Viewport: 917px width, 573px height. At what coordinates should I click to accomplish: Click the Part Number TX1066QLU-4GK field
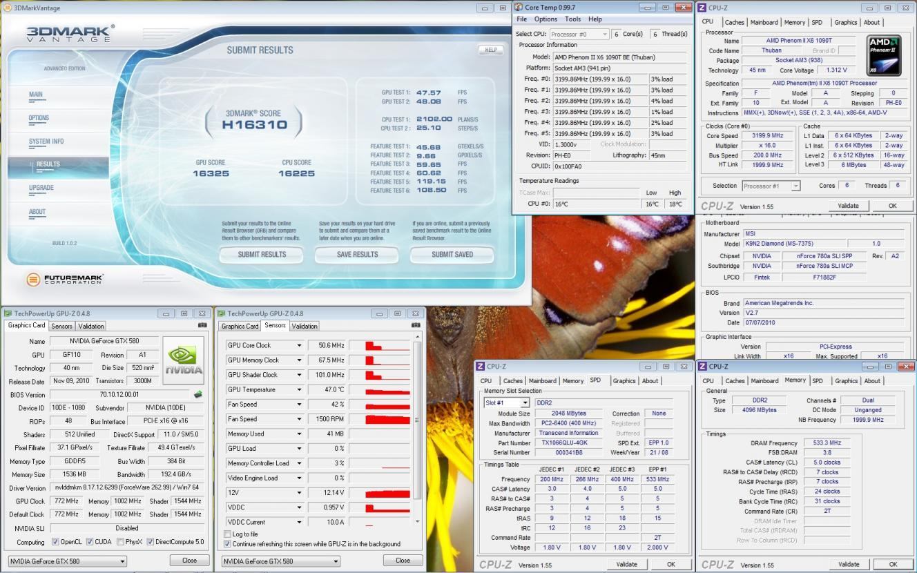[570, 443]
